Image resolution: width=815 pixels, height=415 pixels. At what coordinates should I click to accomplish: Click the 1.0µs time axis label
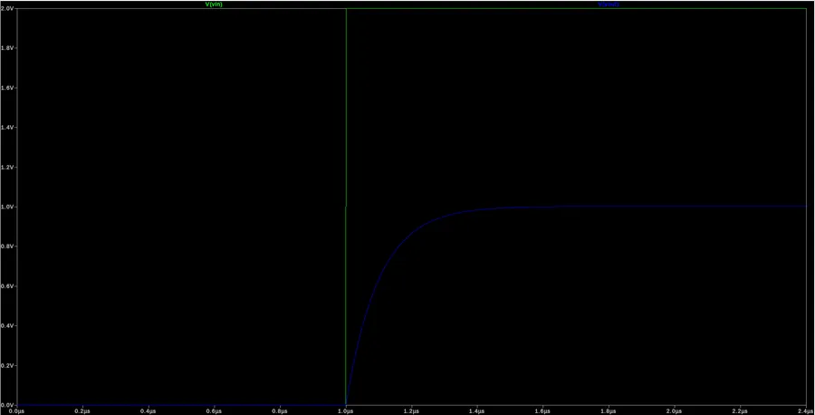point(346,410)
